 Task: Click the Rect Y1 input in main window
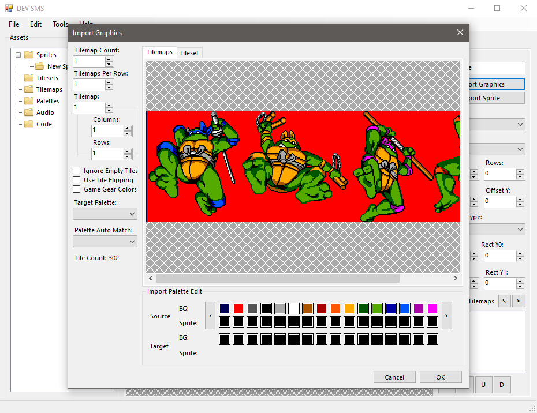[500, 283]
